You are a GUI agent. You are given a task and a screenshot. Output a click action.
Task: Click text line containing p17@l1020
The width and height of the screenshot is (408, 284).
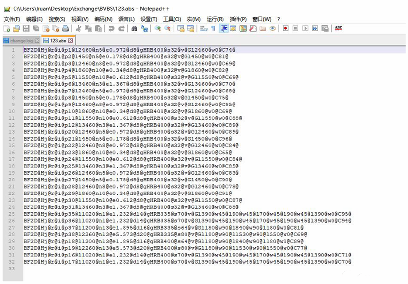point(187,261)
